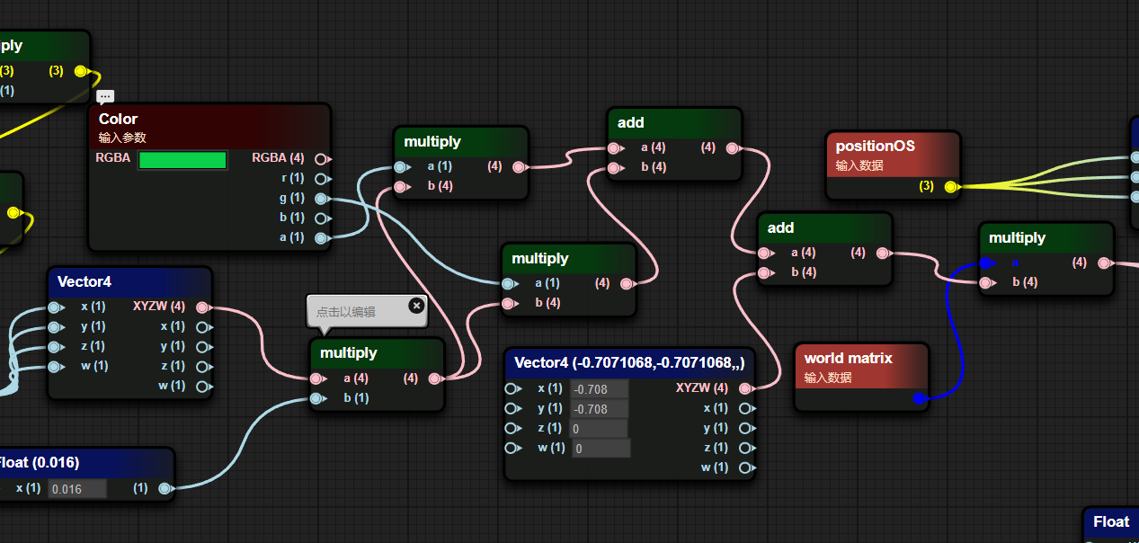Screen dimensions: 1139x543
Task: Click the yellow output port of positionOS node
Action: [951, 187]
